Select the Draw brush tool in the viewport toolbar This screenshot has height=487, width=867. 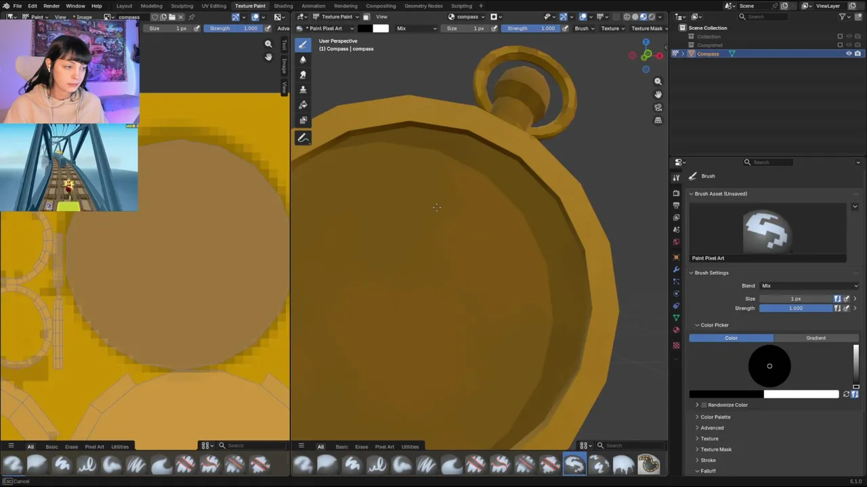pos(303,45)
